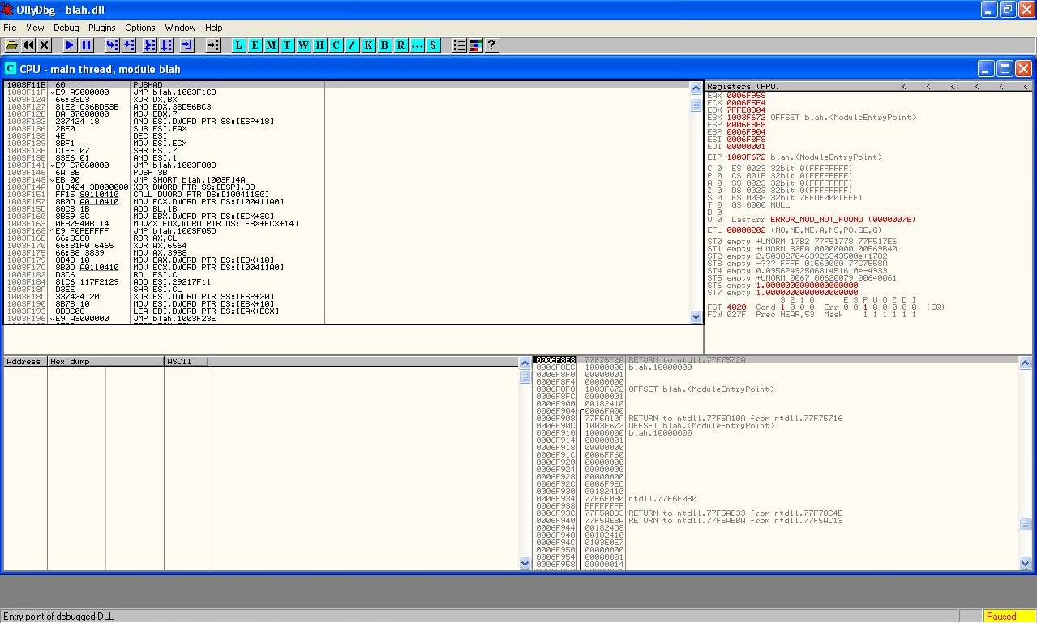This screenshot has height=623, width=1037.
Task: Go to address with the arrow toolbar icon
Action: click(213, 45)
